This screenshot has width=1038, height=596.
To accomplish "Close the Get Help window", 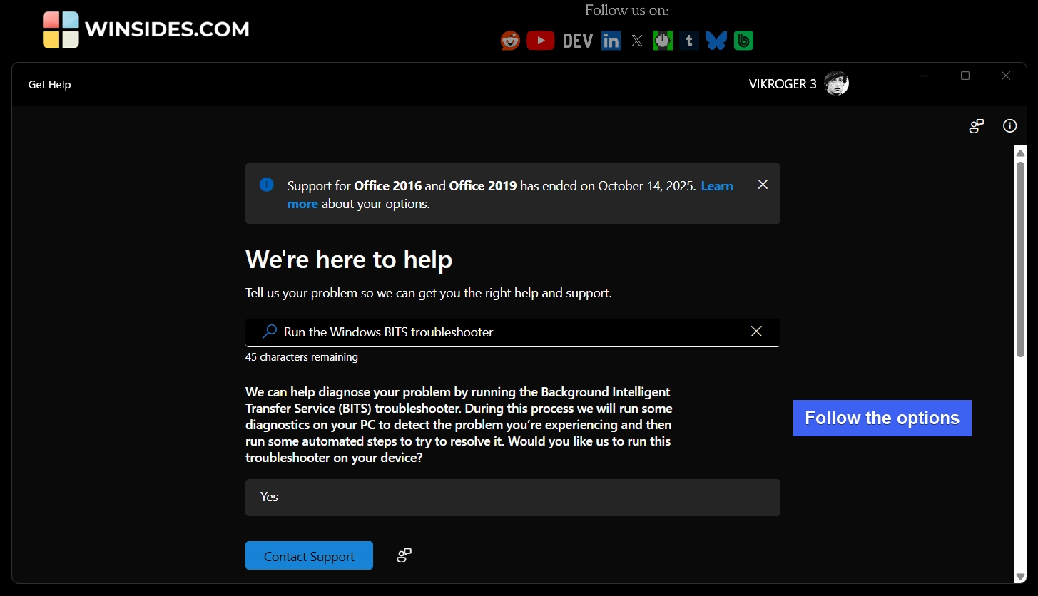I will coord(1006,76).
